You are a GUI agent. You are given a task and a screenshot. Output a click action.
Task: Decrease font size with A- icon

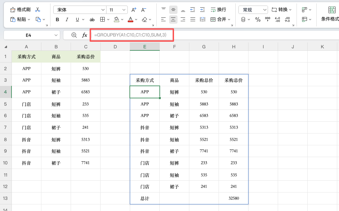click(143, 10)
